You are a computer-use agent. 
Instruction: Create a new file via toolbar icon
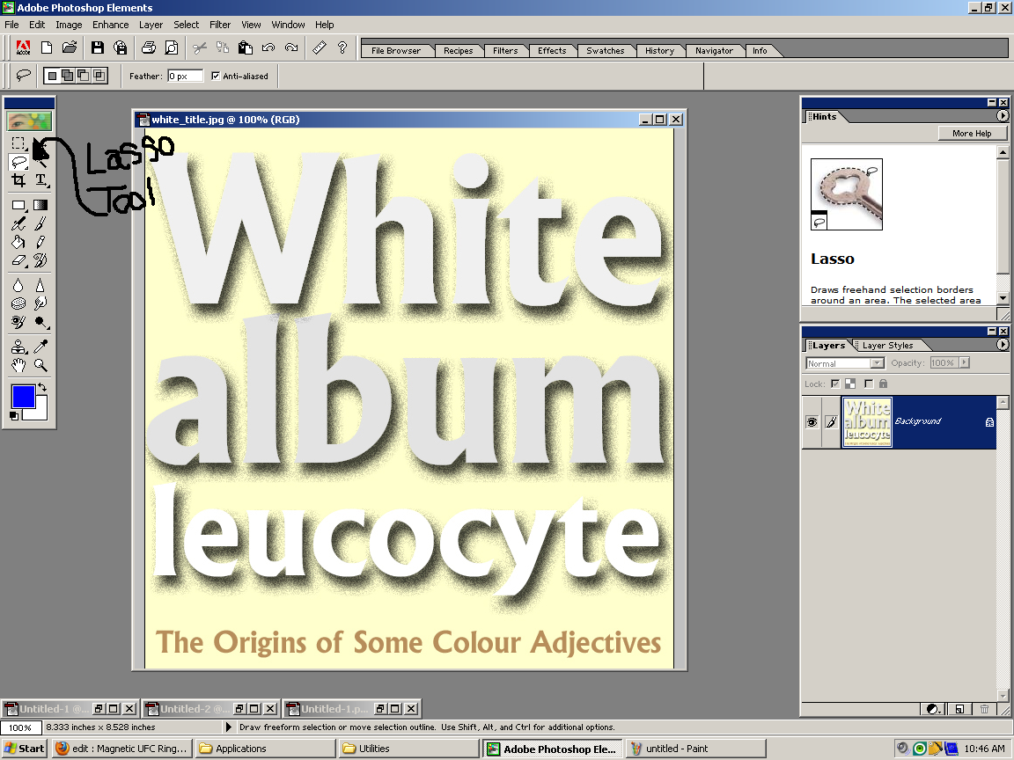(47, 47)
